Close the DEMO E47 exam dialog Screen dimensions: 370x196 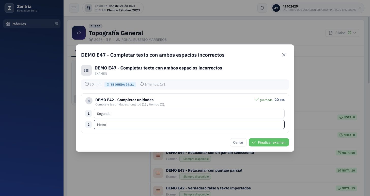point(284,55)
